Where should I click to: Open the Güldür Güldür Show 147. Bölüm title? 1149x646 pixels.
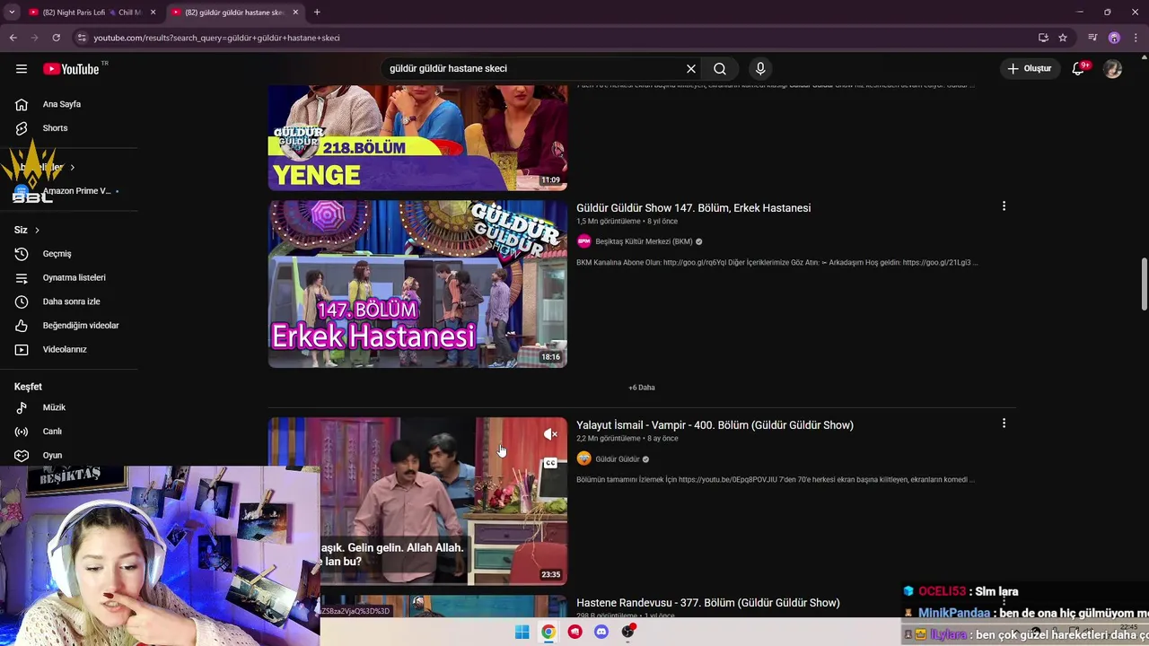click(x=693, y=208)
